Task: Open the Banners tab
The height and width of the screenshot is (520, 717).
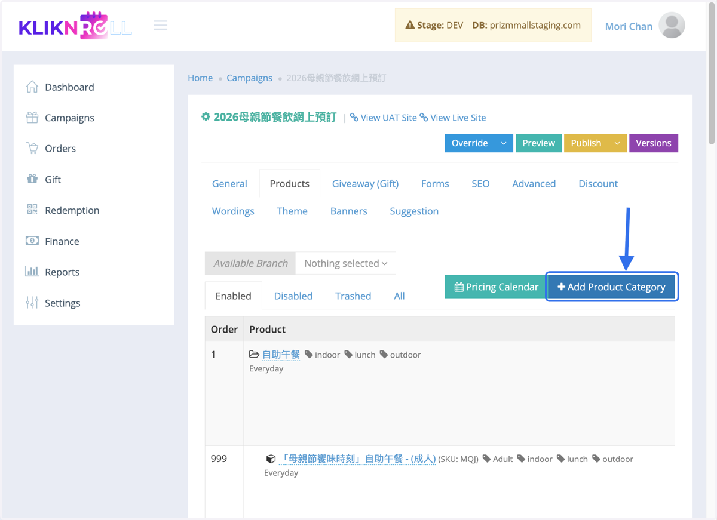Action: (348, 211)
